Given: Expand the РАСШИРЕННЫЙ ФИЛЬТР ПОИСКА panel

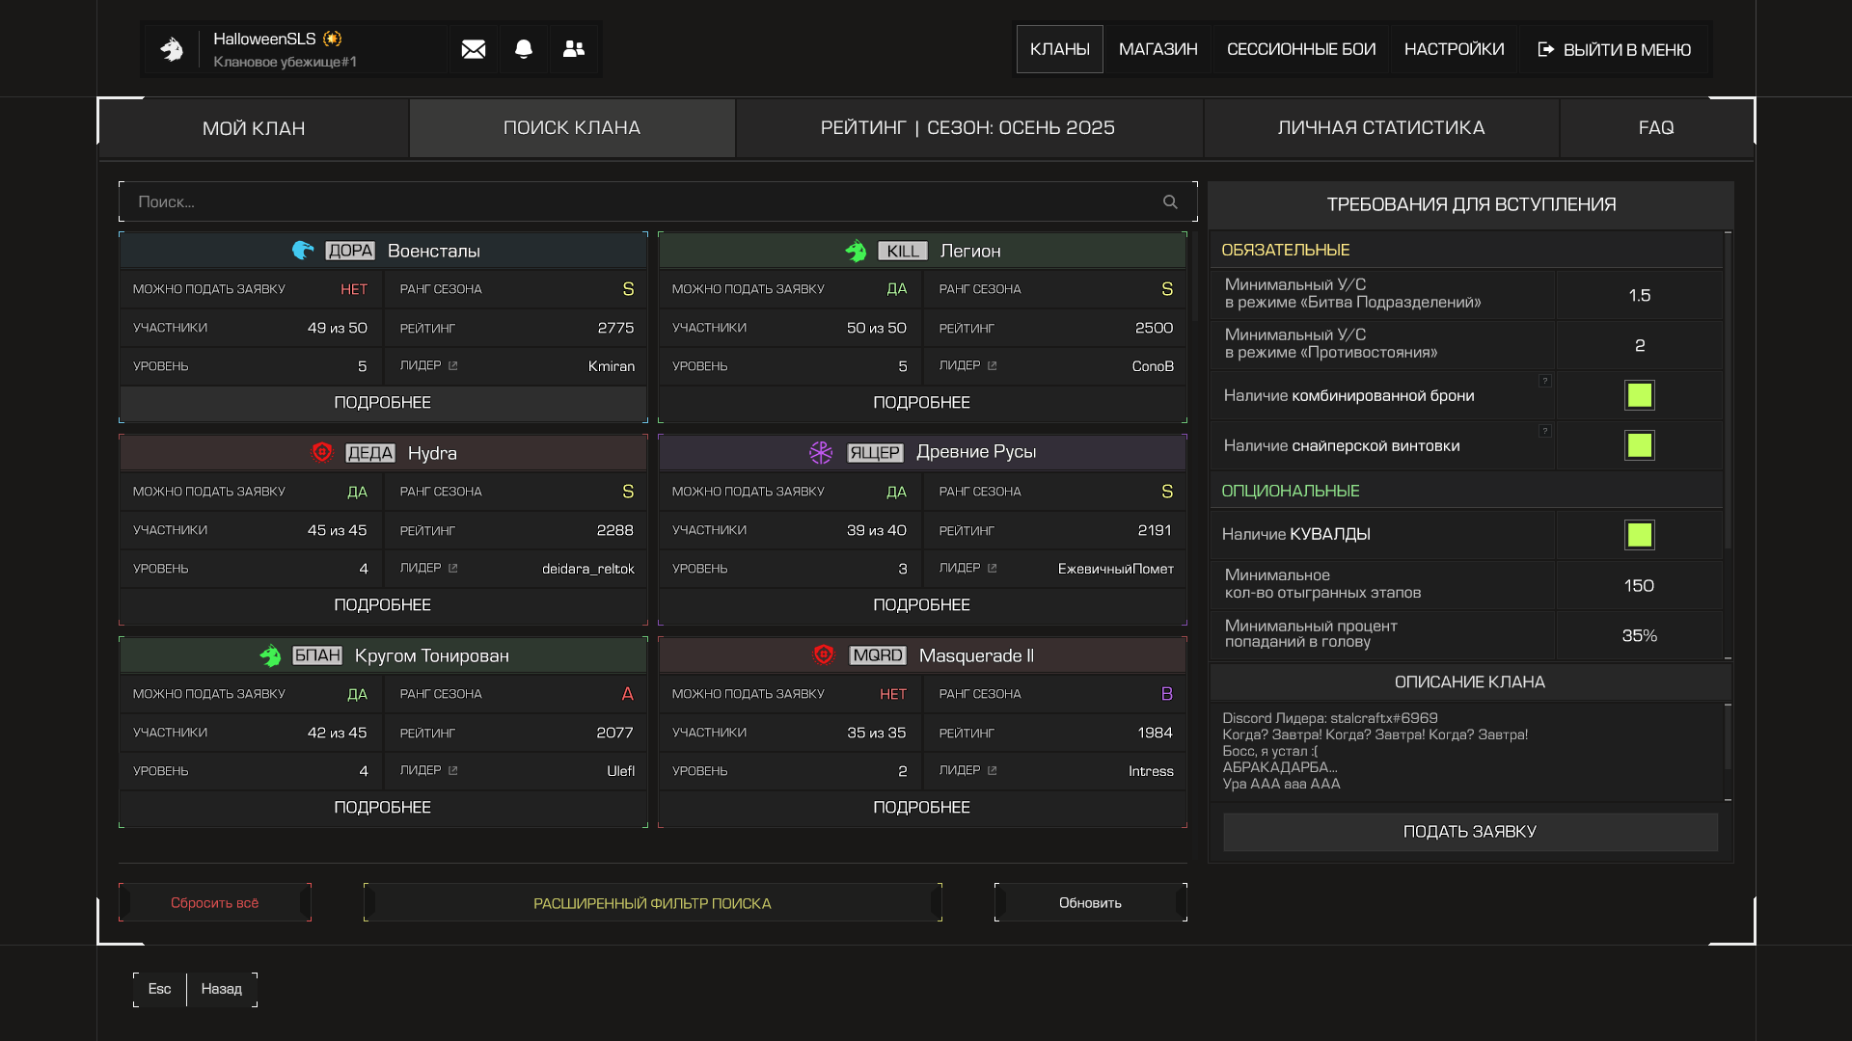Looking at the screenshot, I should 652,903.
